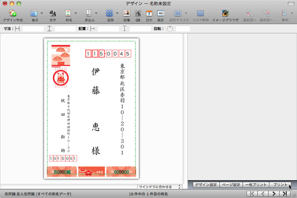Jump to the last address record

click(285, 193)
